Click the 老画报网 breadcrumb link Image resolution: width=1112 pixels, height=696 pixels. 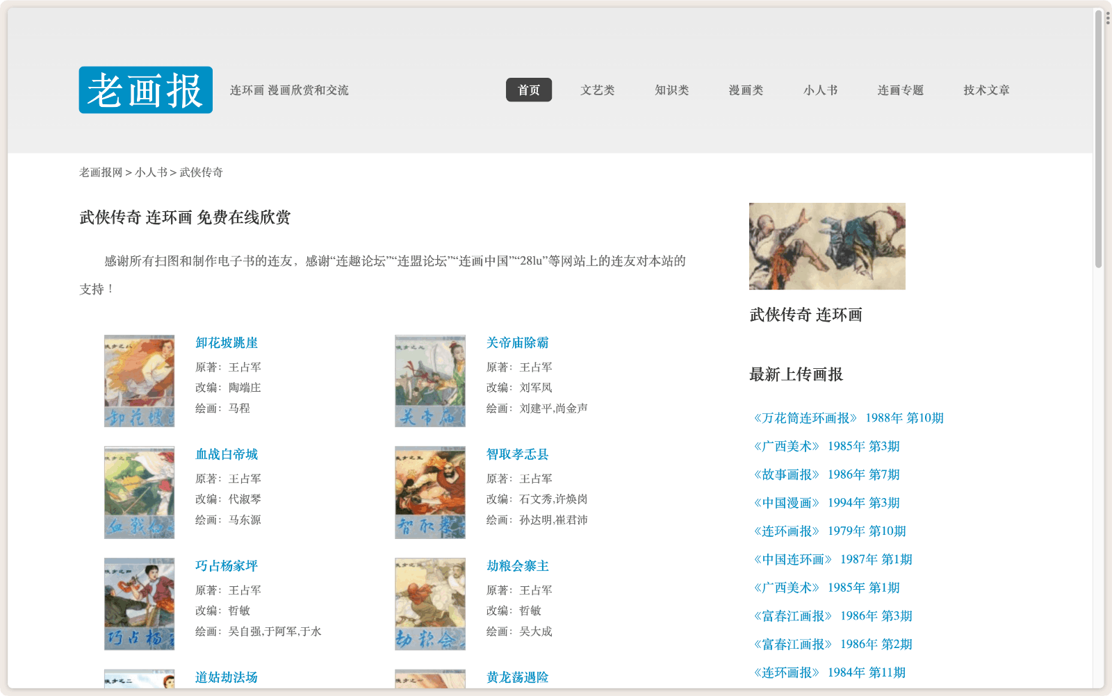point(101,172)
